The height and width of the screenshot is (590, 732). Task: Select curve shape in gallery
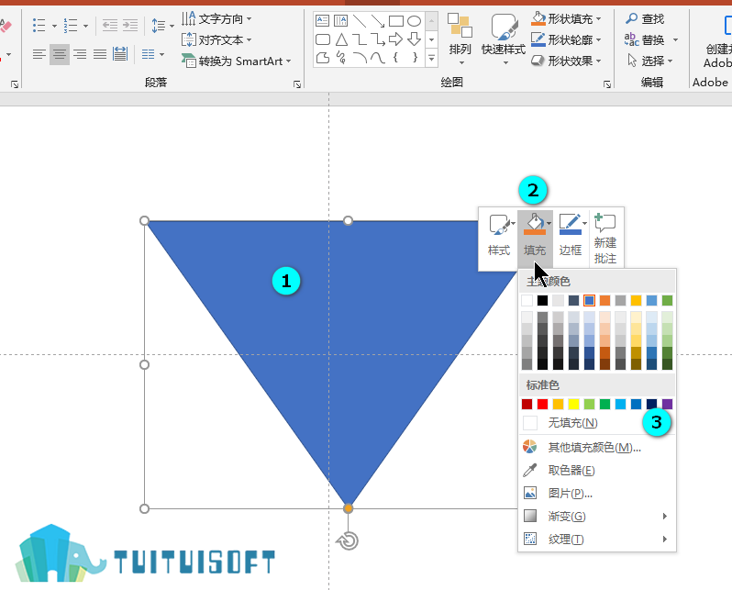tap(378, 58)
